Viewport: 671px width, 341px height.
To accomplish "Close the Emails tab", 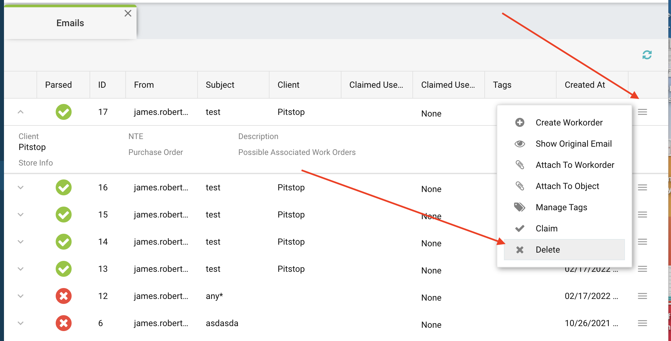I will (128, 13).
